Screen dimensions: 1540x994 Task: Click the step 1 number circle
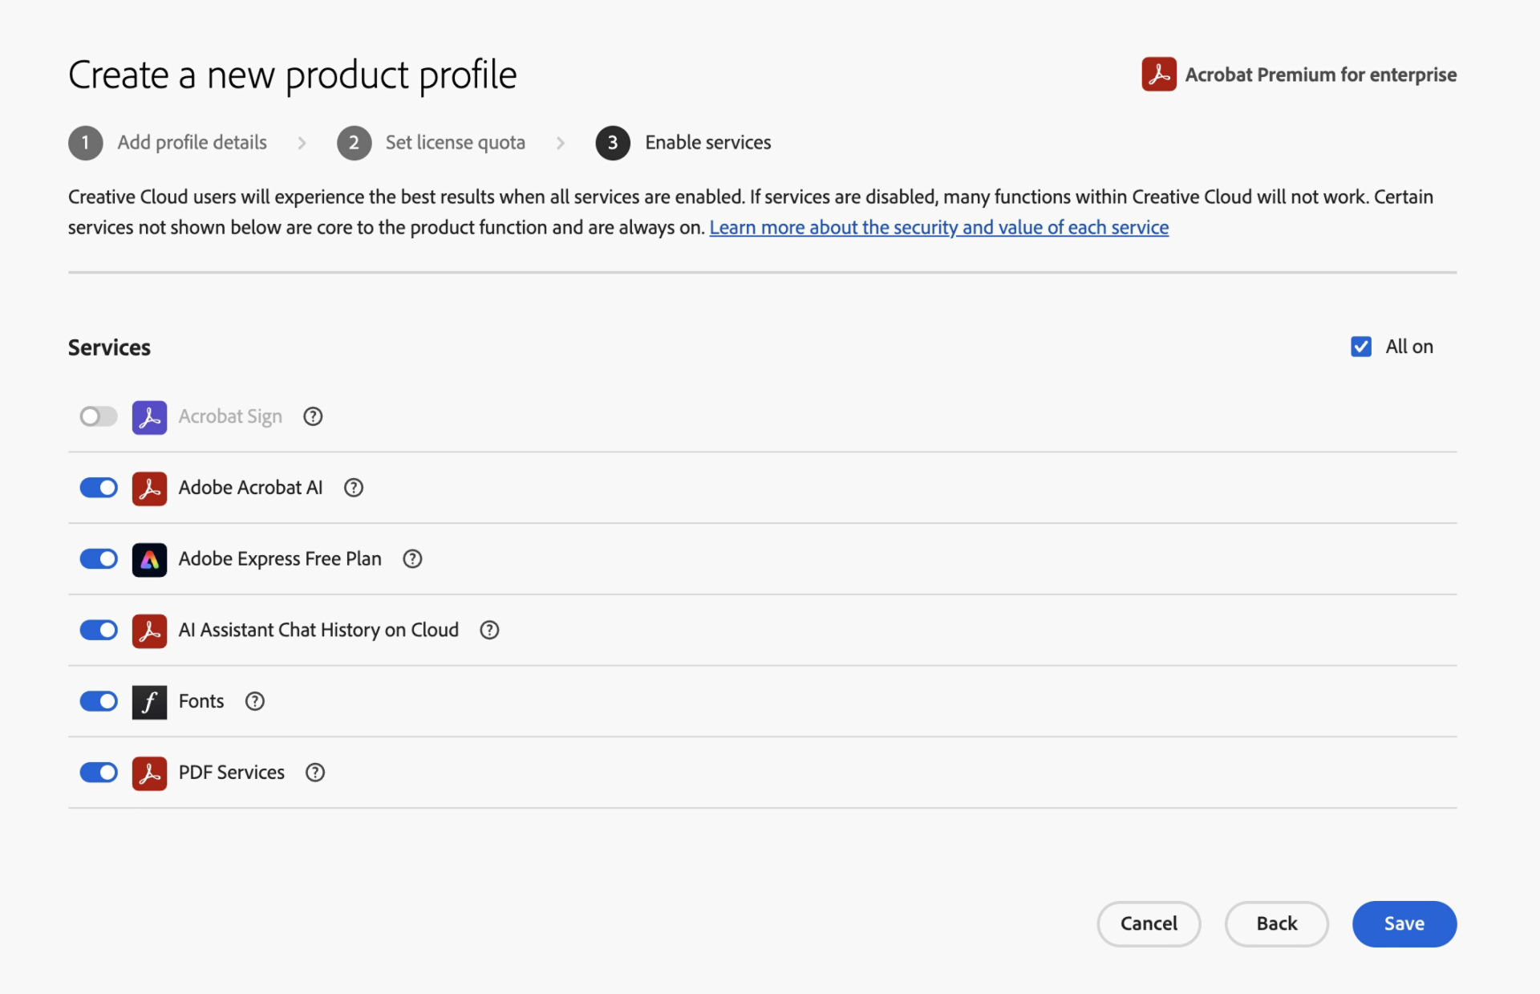click(86, 143)
